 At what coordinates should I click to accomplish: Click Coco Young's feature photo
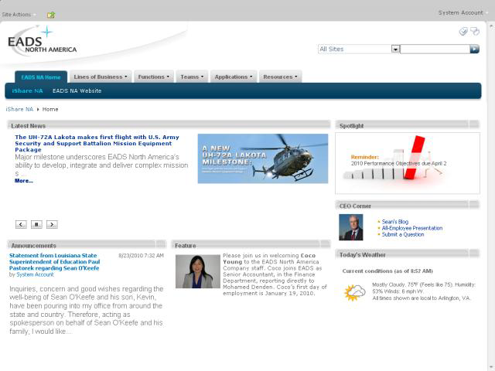pyautogui.click(x=198, y=271)
